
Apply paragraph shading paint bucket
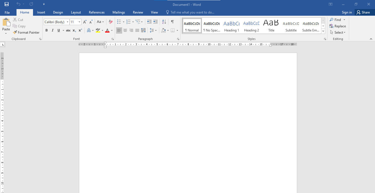(x=163, y=30)
